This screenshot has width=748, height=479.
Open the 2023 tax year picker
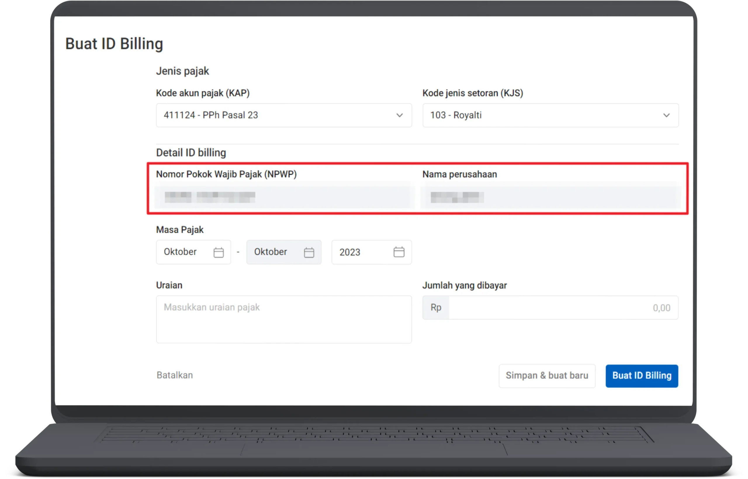[x=371, y=252]
